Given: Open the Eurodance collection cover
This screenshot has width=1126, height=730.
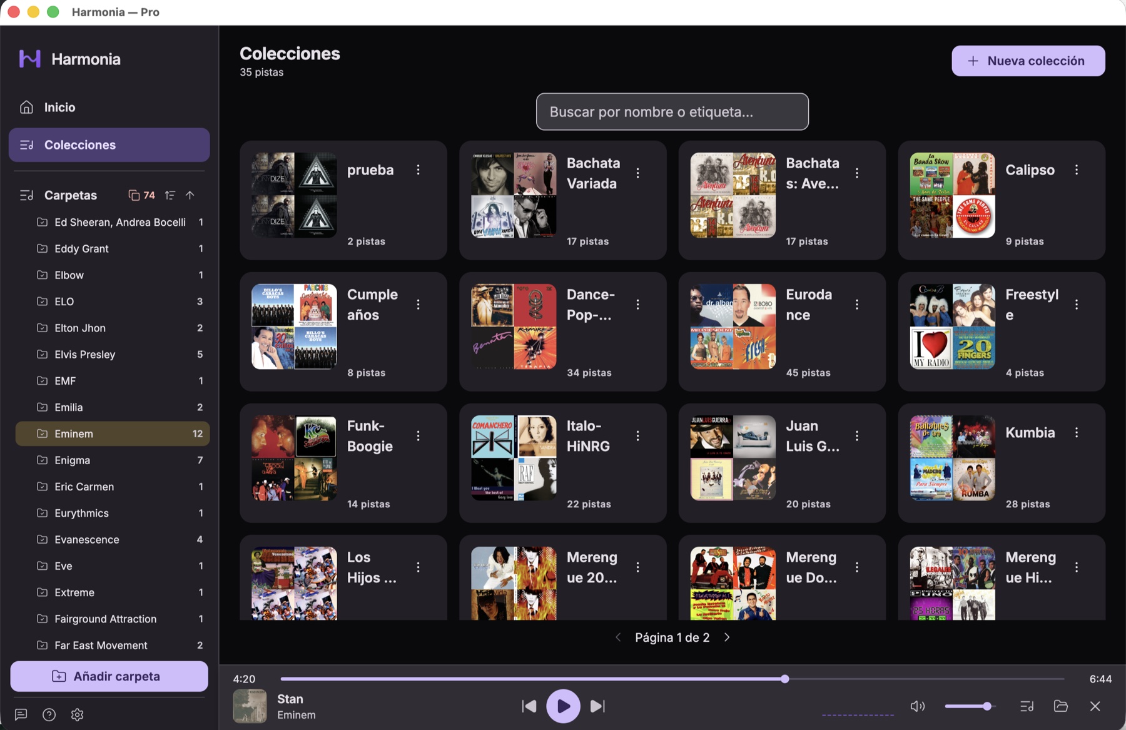Looking at the screenshot, I should 733,327.
